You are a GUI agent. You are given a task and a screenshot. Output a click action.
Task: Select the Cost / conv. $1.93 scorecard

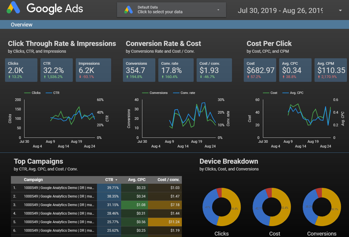[x=214, y=70]
